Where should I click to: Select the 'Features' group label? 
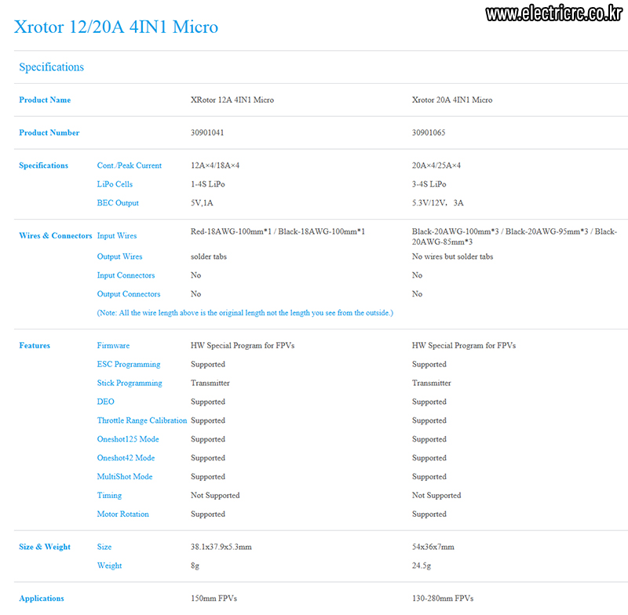(35, 345)
